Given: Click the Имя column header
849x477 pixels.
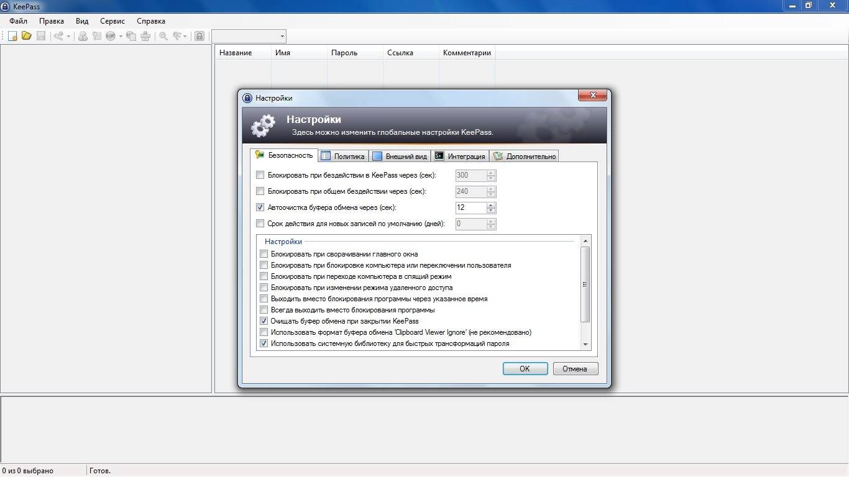Looking at the screenshot, I should [x=299, y=53].
